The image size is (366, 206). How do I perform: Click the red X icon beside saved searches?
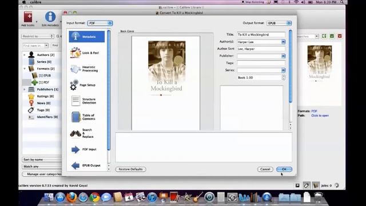tap(340, 36)
